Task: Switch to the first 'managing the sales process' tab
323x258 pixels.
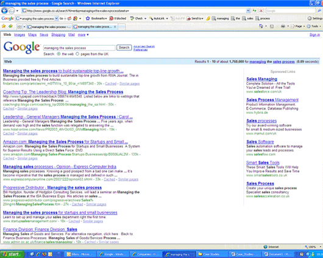Action: pos(49,27)
